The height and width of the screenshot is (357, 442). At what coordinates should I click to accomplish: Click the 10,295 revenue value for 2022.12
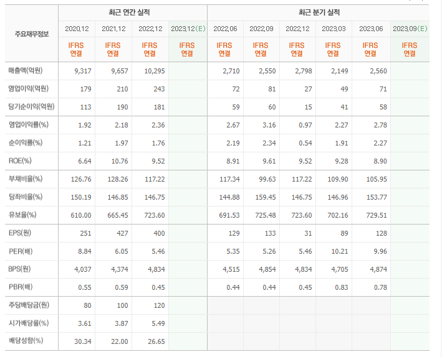(x=155, y=71)
